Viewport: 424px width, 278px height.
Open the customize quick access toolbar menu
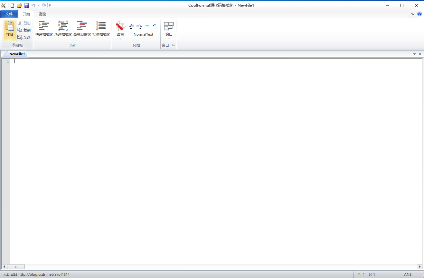pos(50,5)
